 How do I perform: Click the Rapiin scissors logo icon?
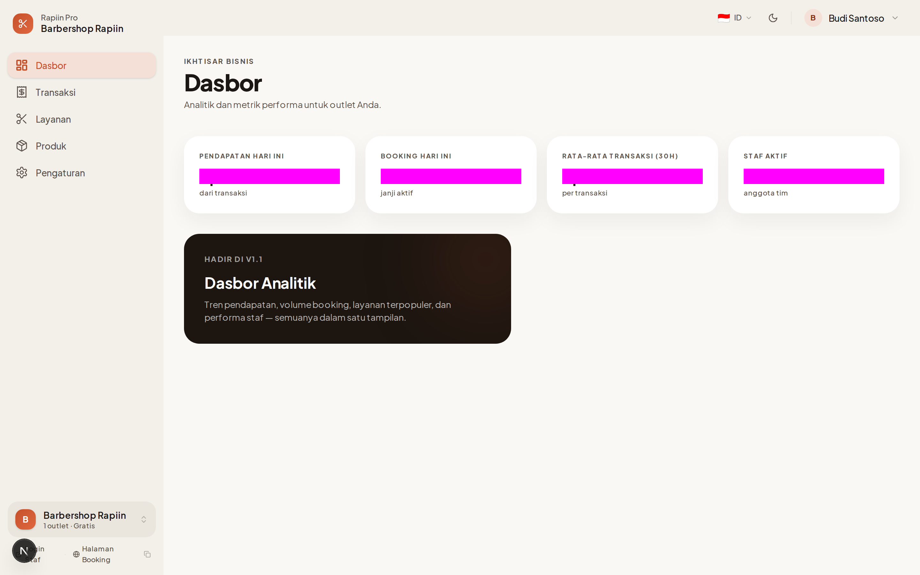point(23,24)
